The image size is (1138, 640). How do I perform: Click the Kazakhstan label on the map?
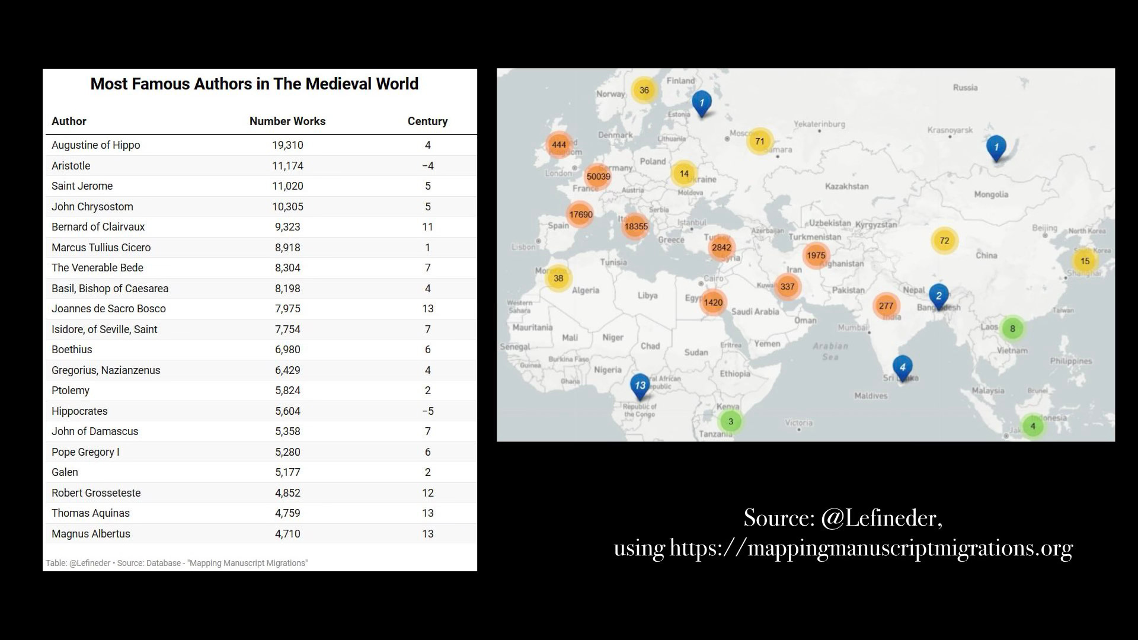[846, 186]
